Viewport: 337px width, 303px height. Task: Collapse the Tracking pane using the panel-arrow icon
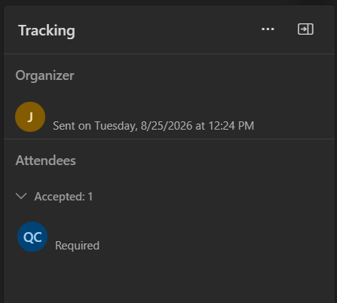pyautogui.click(x=305, y=29)
